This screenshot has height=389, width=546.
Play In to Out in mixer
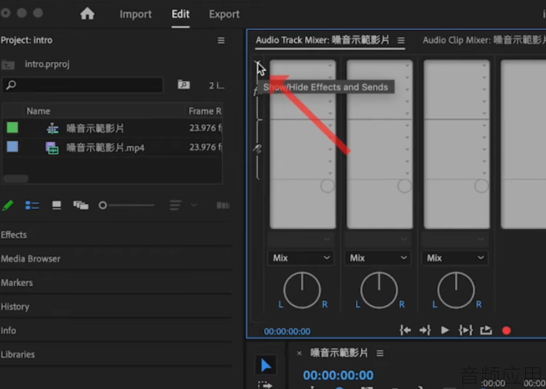point(465,330)
